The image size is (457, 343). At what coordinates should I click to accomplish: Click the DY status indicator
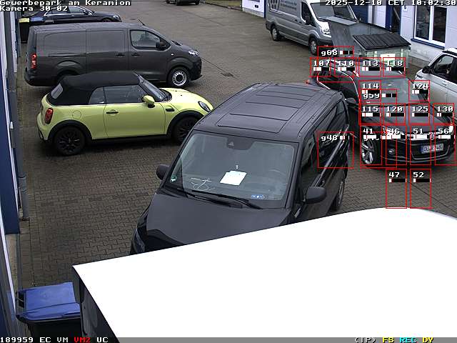[427, 339]
